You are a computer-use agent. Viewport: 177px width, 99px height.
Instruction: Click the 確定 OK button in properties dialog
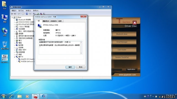click(x=70, y=67)
